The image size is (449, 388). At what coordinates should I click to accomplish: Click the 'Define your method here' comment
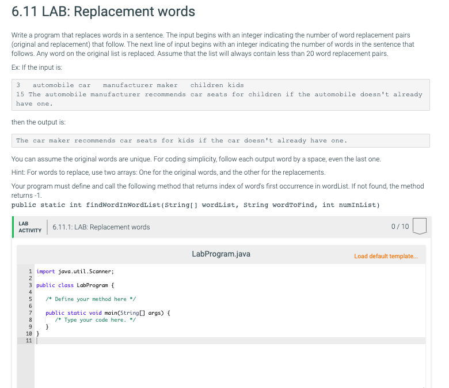(90, 299)
